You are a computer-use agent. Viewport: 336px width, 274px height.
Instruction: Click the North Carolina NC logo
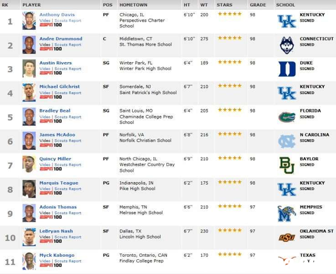[287, 141]
